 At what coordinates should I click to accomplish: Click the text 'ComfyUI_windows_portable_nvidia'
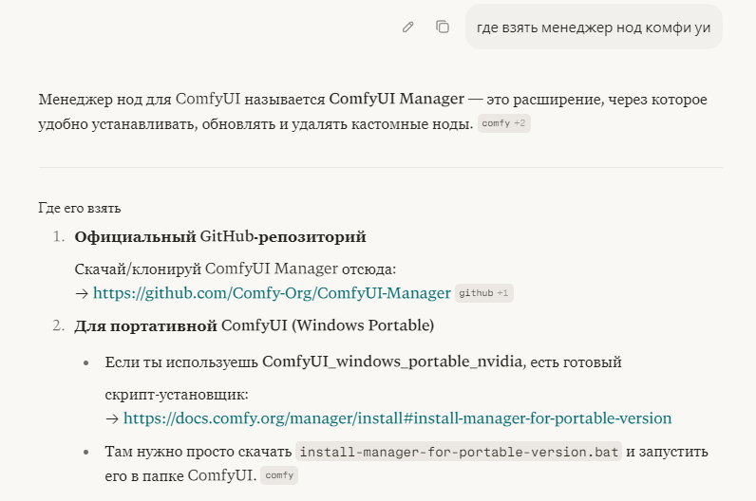[392, 362]
